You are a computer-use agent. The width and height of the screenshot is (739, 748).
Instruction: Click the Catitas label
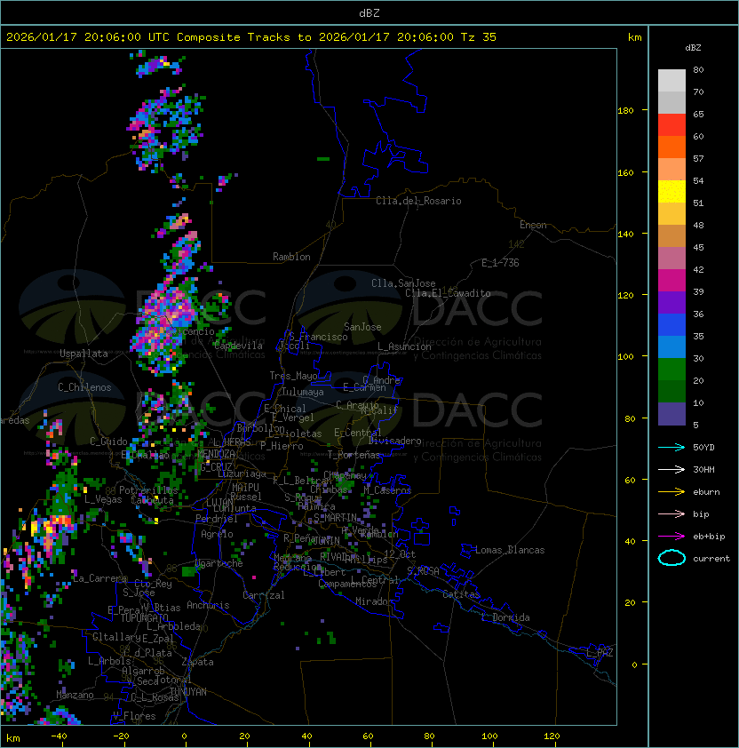(x=461, y=594)
